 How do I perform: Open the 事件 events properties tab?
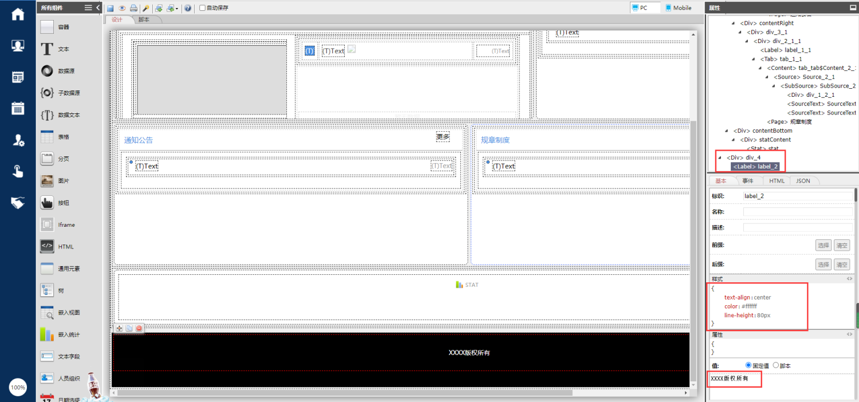coord(748,181)
